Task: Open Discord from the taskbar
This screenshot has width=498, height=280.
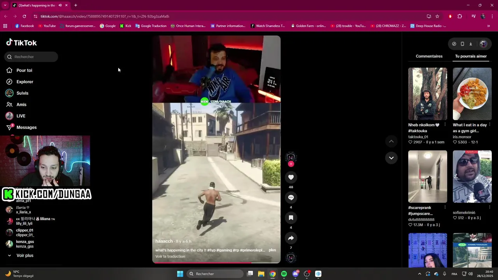Action: [295, 274]
